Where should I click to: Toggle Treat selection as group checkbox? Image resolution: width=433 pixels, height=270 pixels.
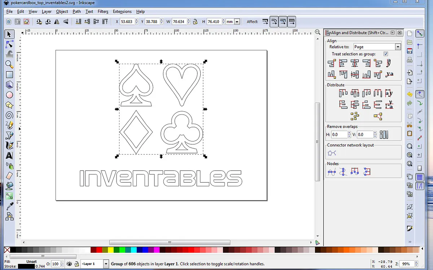click(x=386, y=54)
